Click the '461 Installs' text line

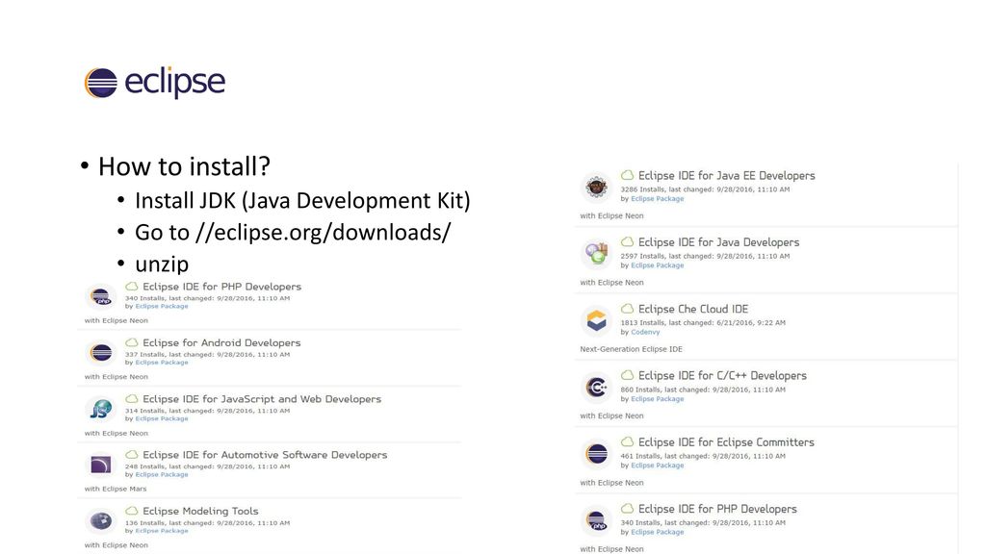tap(703, 456)
